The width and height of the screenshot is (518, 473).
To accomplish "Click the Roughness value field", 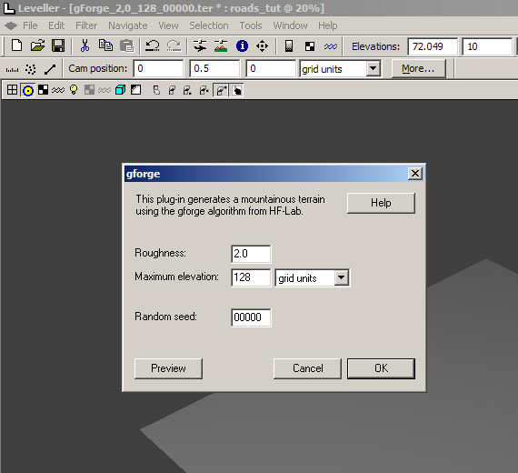I will (251, 254).
